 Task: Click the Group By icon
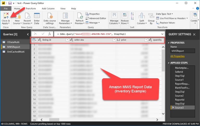pyautogui.click(x=151, y=16)
